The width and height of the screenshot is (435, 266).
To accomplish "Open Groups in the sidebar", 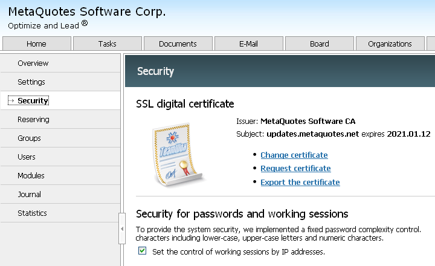I will (x=60, y=138).
